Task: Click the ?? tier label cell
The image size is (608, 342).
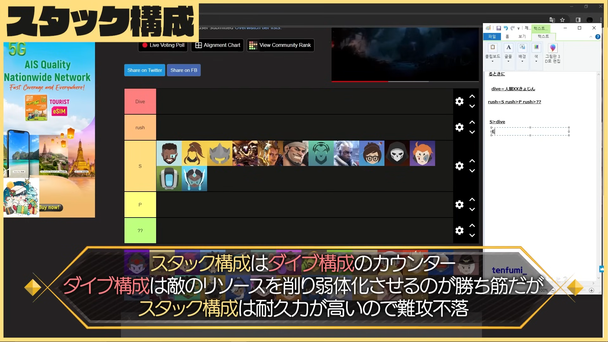Action: click(x=140, y=231)
